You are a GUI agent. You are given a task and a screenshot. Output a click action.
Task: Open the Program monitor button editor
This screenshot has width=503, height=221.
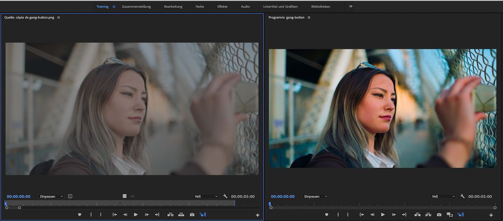click(491, 215)
